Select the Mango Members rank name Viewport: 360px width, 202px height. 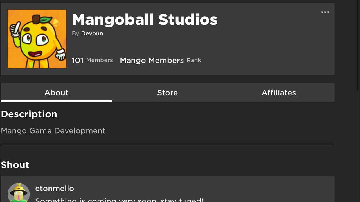tap(152, 60)
